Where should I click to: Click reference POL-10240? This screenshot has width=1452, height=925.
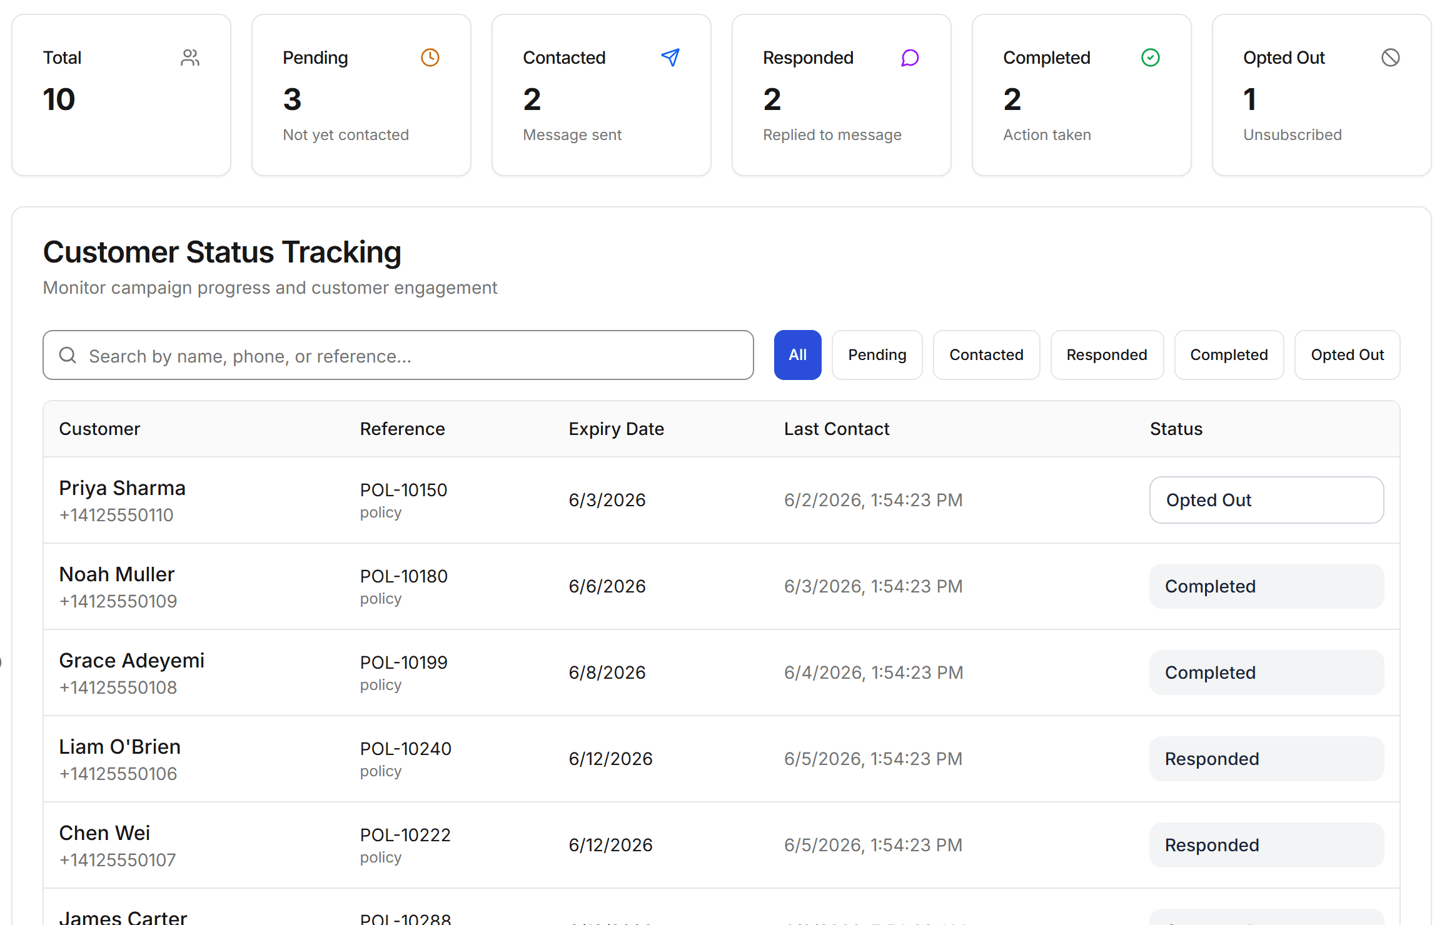point(406,749)
